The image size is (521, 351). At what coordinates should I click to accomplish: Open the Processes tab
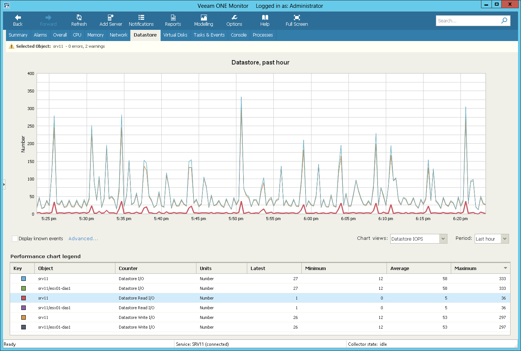(x=263, y=35)
